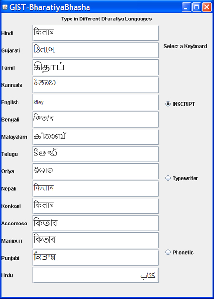Screen dimensions: 214x299
Task: Click inside the Gujarati input box
Action: coord(95,50)
